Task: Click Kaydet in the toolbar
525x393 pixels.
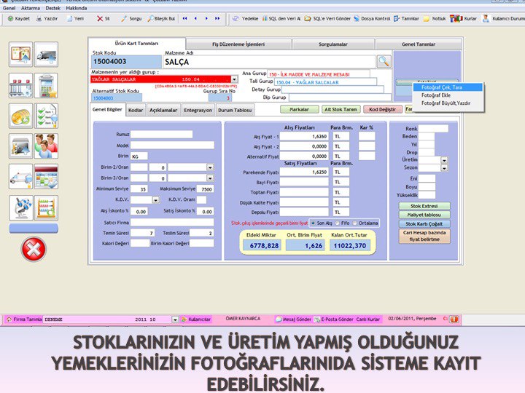Action: click(19, 17)
